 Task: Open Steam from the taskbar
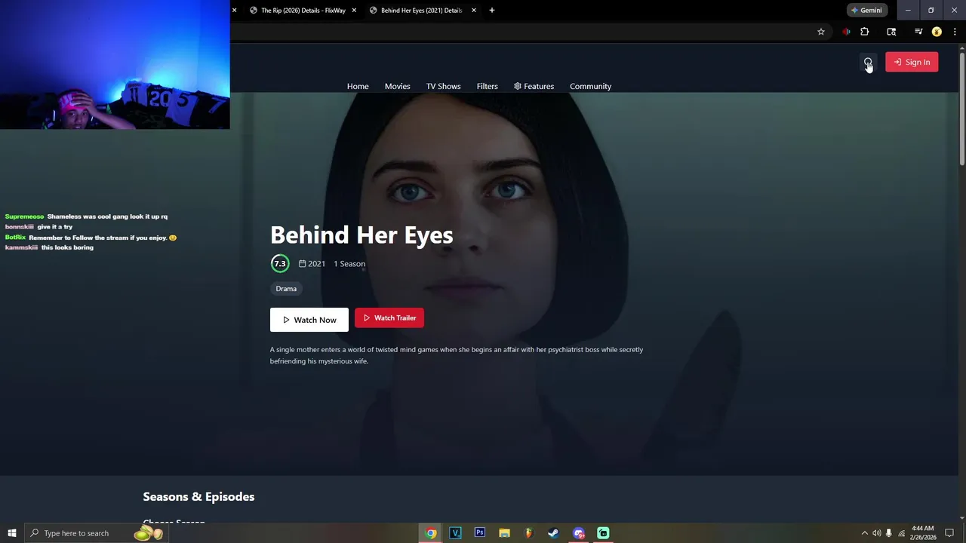[553, 533]
